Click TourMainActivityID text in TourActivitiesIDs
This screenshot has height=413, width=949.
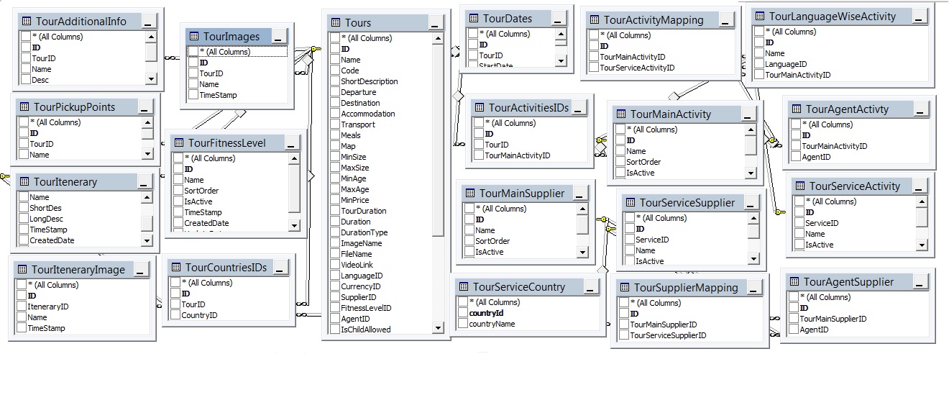[x=518, y=155]
